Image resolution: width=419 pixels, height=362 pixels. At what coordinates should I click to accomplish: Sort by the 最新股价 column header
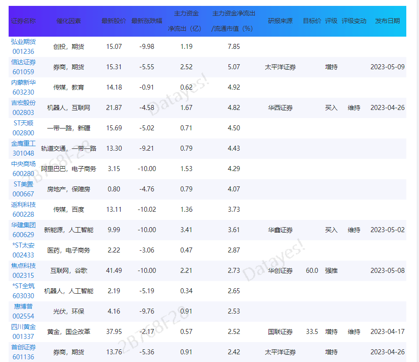coord(114,21)
